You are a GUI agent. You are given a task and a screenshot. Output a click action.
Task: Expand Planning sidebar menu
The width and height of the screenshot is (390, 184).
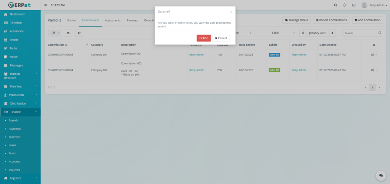click(x=20, y=86)
